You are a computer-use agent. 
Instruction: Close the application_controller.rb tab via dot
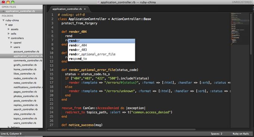85,9
